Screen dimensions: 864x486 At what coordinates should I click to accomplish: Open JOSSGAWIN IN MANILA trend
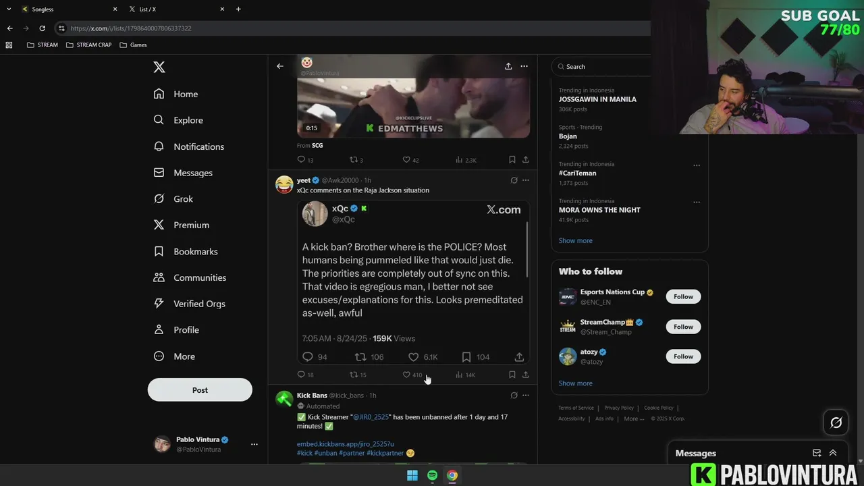click(x=597, y=99)
